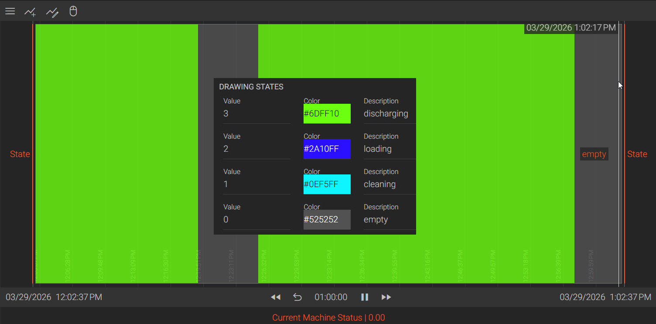This screenshot has width=656, height=324.
Task: Pause the live trend
Action: [x=365, y=297]
